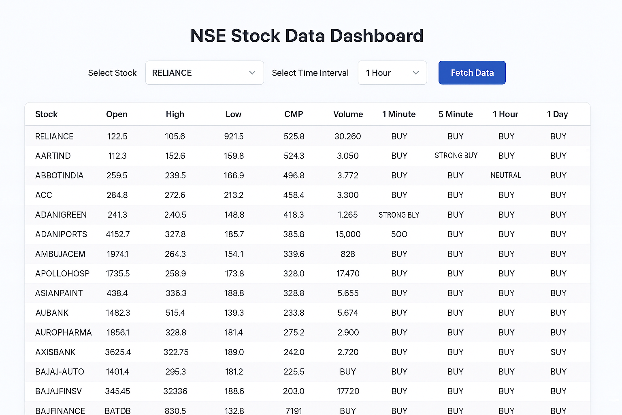The width and height of the screenshot is (622, 415).
Task: Click the 1 Day column header
Action: click(x=558, y=114)
